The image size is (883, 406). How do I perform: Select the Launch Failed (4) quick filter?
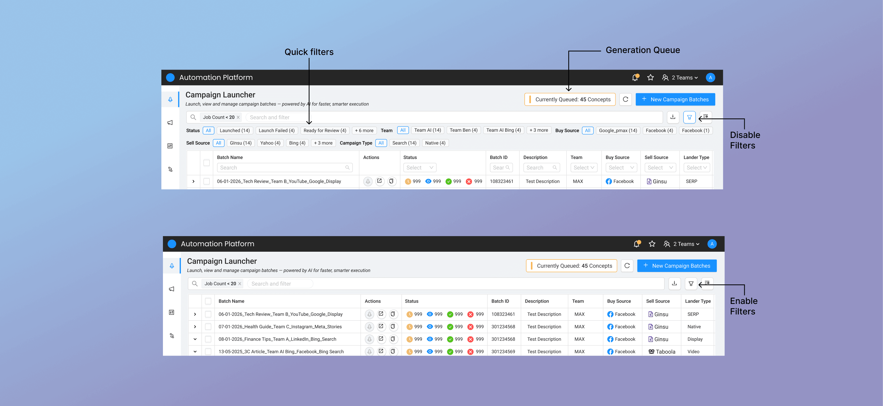[x=276, y=131]
